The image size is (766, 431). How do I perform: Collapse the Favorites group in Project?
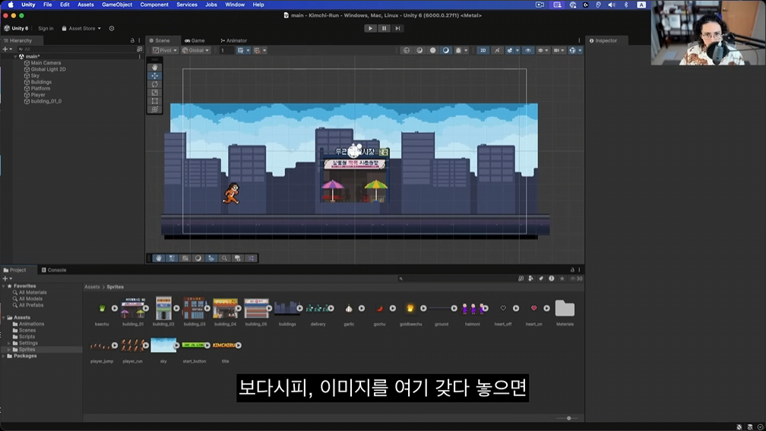pos(4,286)
